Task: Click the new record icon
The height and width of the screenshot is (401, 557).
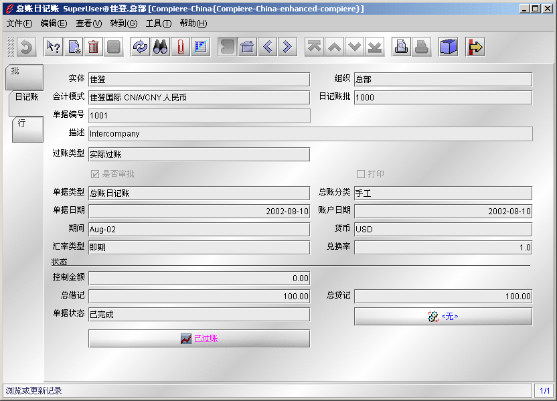Action: coord(74,47)
